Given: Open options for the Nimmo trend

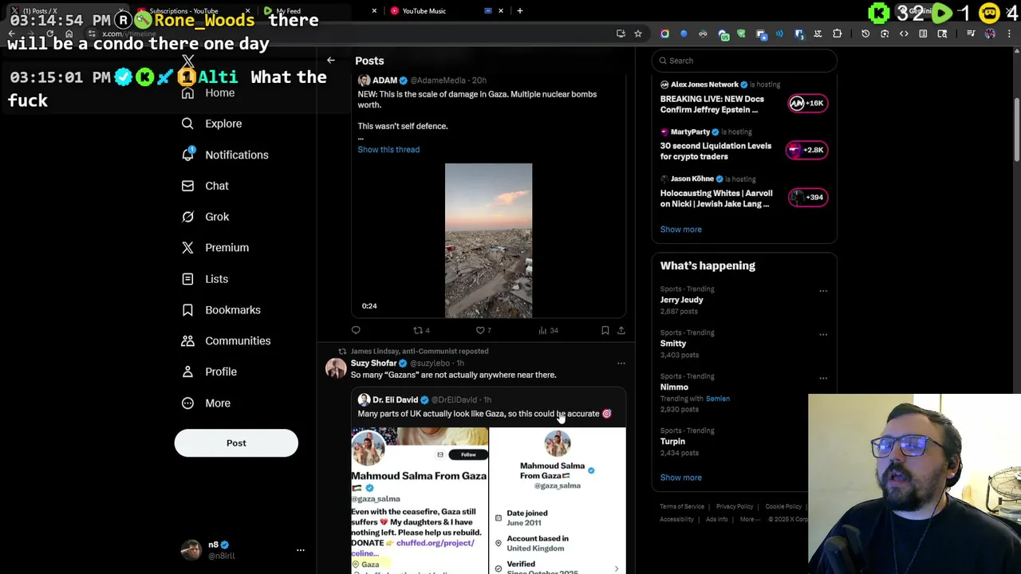Looking at the screenshot, I should pos(823,378).
